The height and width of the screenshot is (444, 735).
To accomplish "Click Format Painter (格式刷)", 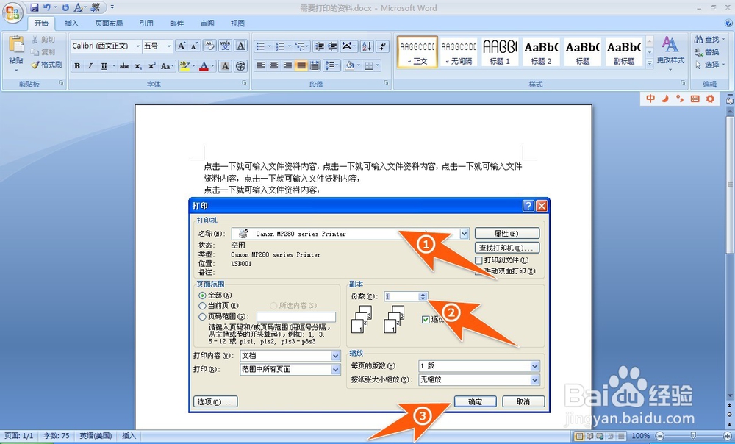I will [46, 65].
